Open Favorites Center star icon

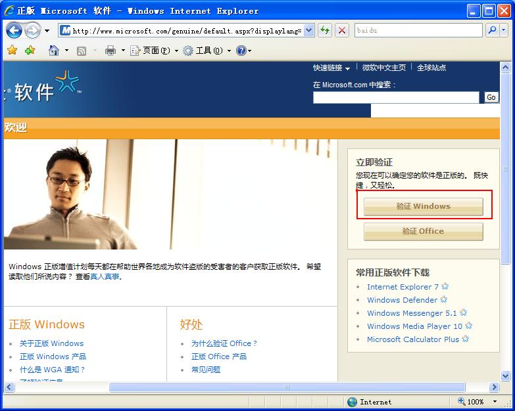click(12, 50)
